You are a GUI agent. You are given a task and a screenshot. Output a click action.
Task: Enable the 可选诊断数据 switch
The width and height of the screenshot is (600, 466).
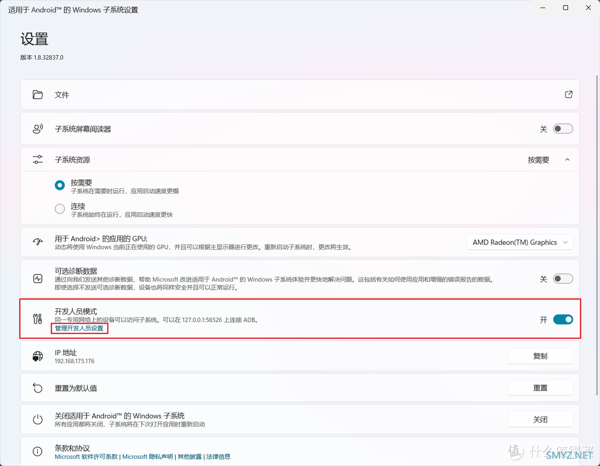pyautogui.click(x=563, y=279)
